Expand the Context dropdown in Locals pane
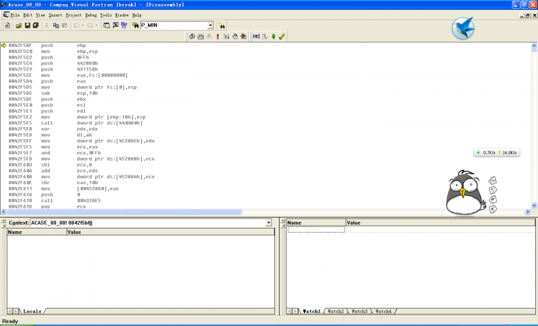This screenshot has height=326, width=538. (268, 222)
